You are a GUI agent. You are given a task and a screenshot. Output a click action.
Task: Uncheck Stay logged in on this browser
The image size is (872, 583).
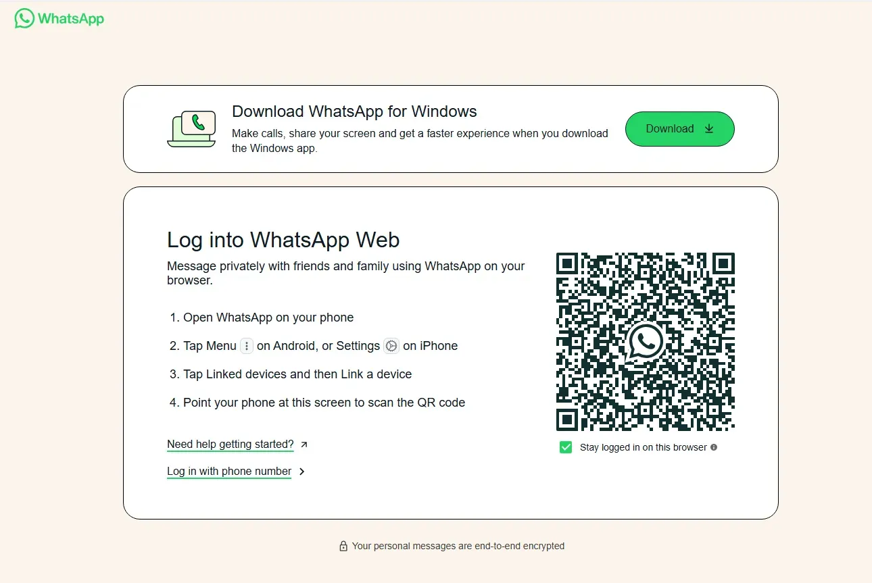pos(566,447)
